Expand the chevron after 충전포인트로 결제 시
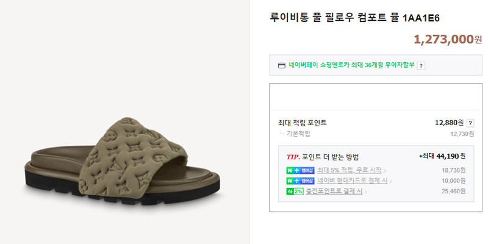The width and height of the screenshot is (488, 244). tap(365, 192)
